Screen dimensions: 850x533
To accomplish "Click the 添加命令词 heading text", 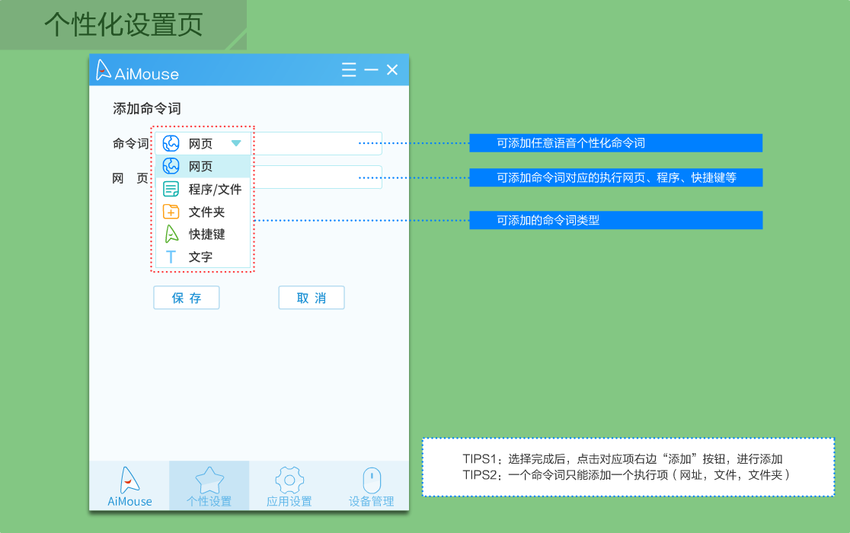I will click(147, 109).
